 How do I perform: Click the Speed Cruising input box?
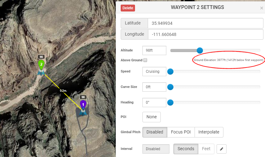154,72
